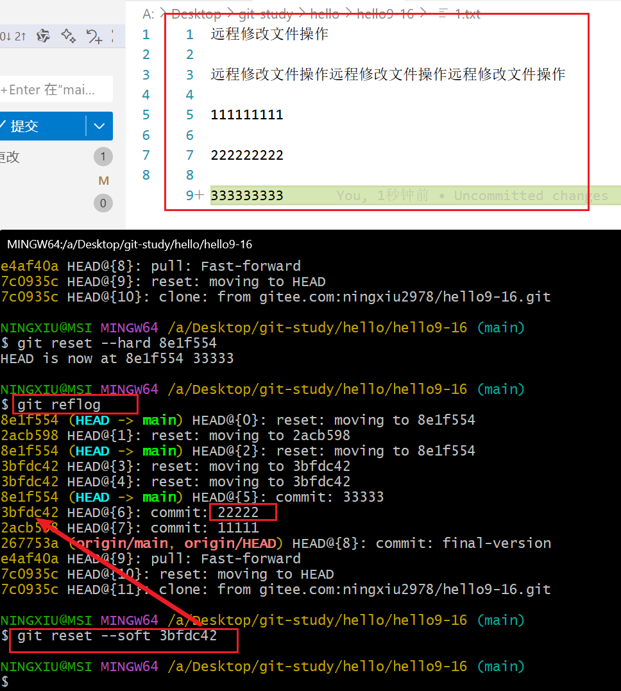
Task: Click the undo-plus branch icon in toolbar
Action: [94, 37]
